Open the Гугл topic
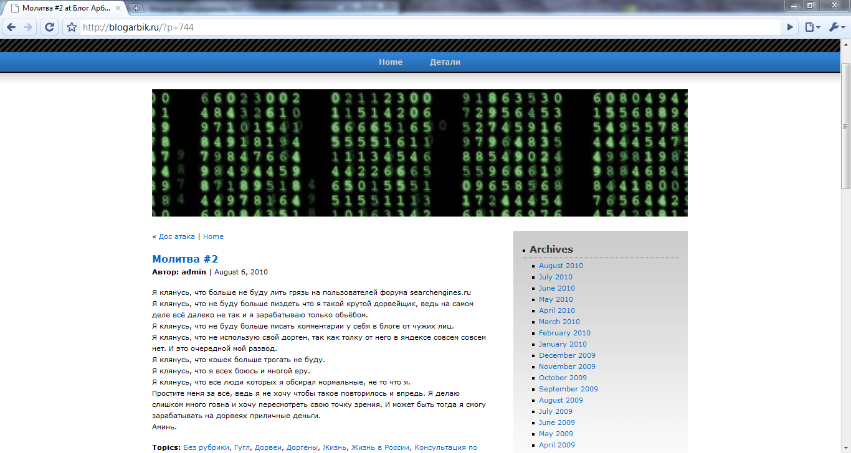Image resolution: width=851 pixels, height=453 pixels. (x=241, y=447)
